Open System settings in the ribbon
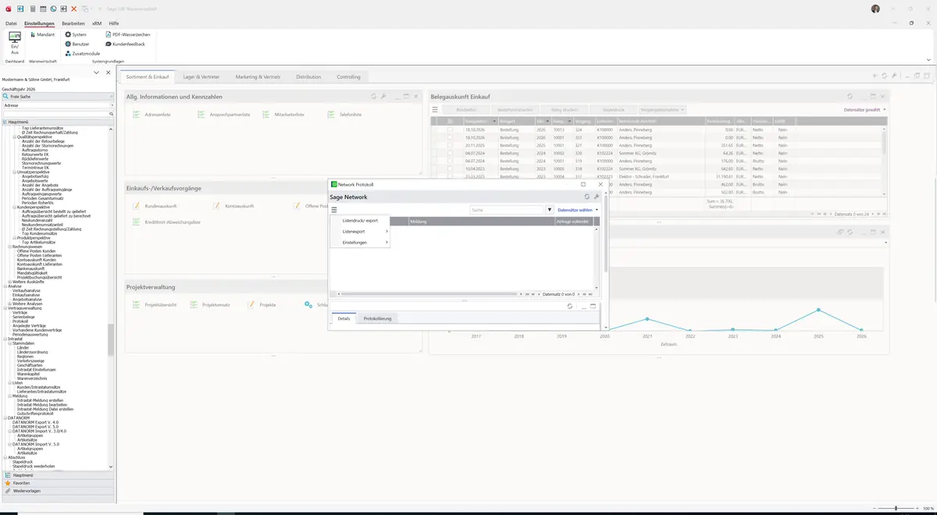Viewport: 937px width, 515px height. (x=76, y=34)
